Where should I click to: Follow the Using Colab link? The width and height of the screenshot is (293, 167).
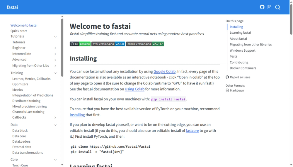coord(134,89)
